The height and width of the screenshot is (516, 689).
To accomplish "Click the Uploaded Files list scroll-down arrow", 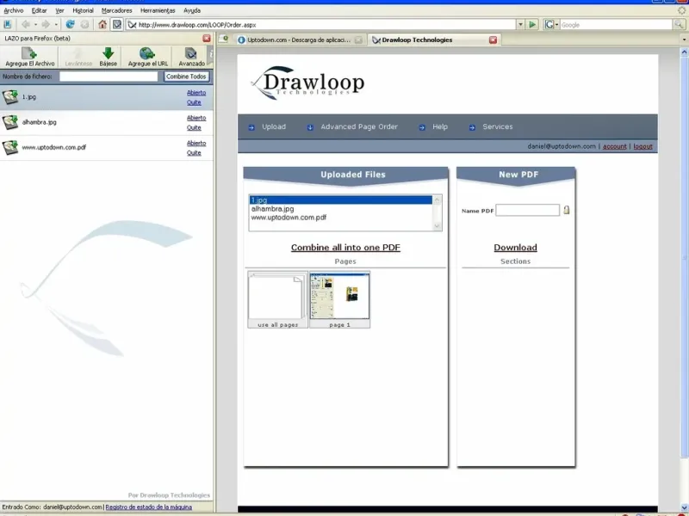I will click(x=437, y=226).
